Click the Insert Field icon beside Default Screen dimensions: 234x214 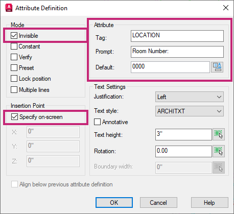click(217, 67)
